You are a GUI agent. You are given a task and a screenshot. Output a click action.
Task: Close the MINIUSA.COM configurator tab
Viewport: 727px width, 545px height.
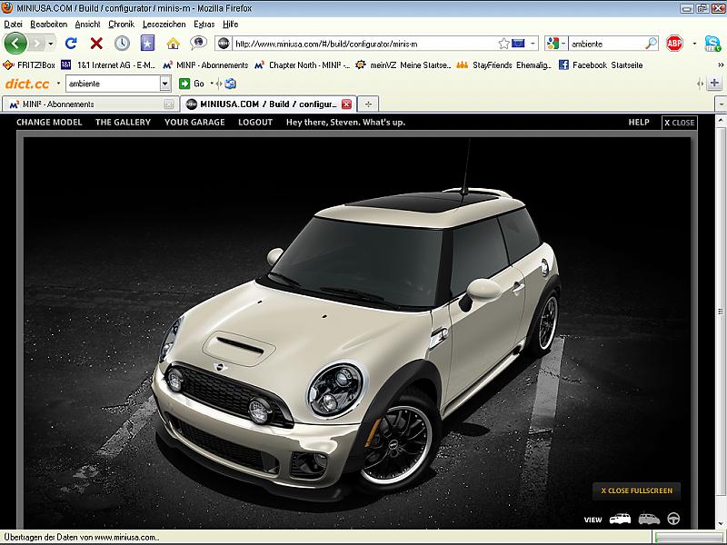[346, 104]
